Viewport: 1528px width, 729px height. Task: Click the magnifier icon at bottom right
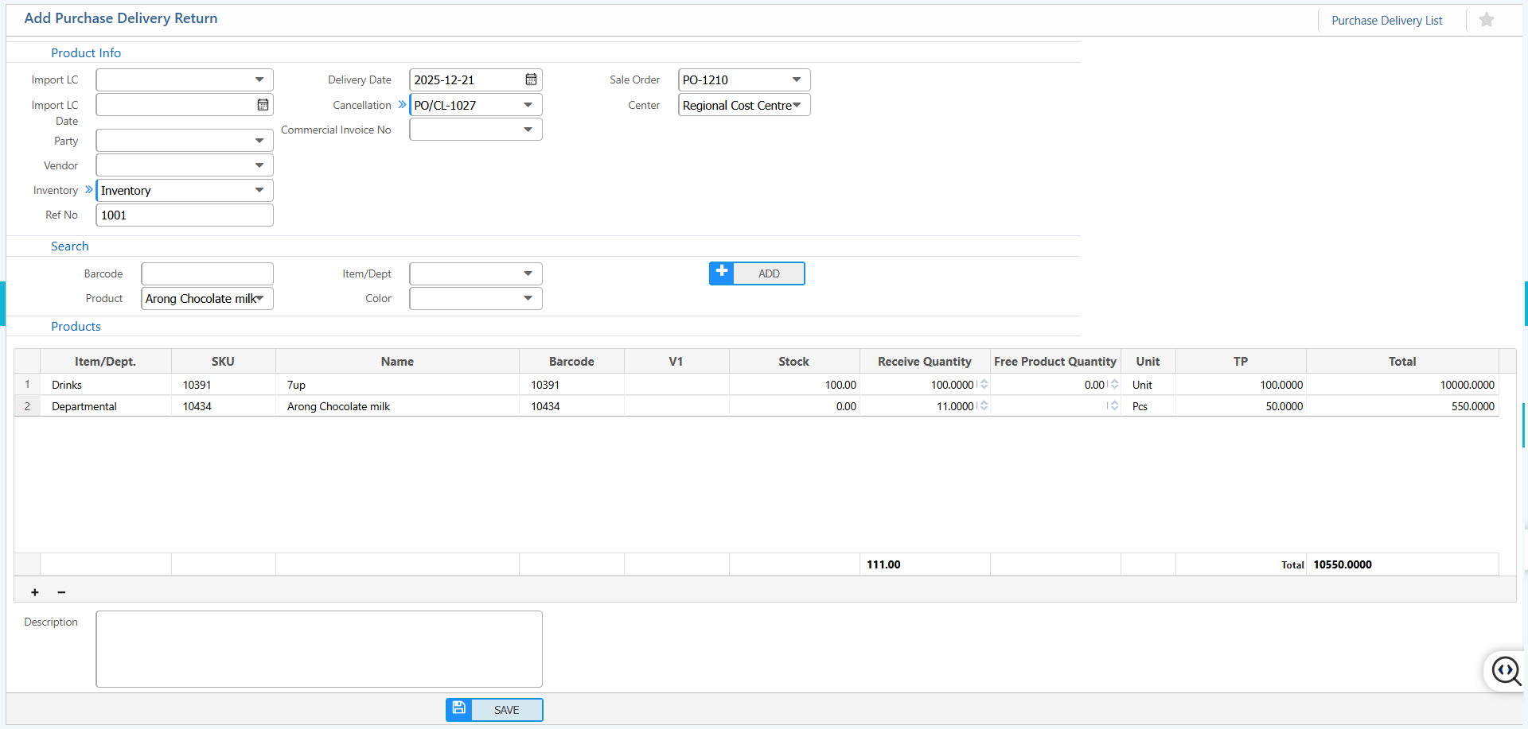1507,672
